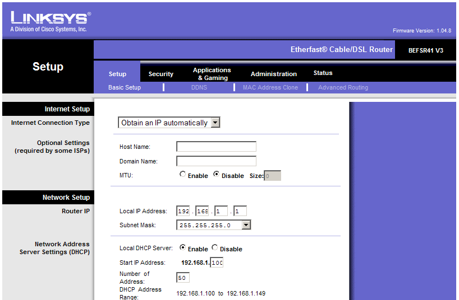Click the Firmware Version: 1.04.8 text
Viewport: 459px width, 300px height.
coord(422,31)
